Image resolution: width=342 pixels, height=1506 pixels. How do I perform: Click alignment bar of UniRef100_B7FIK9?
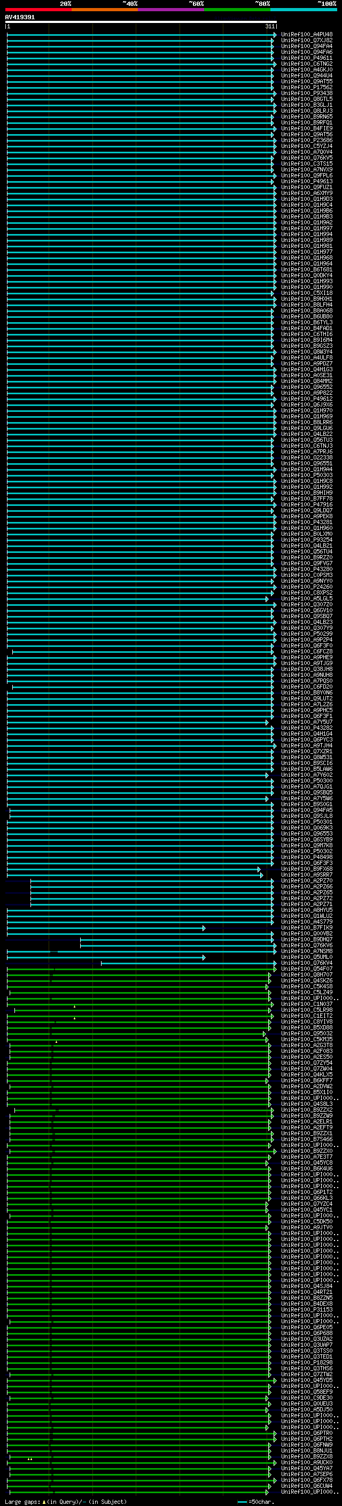click(106, 928)
